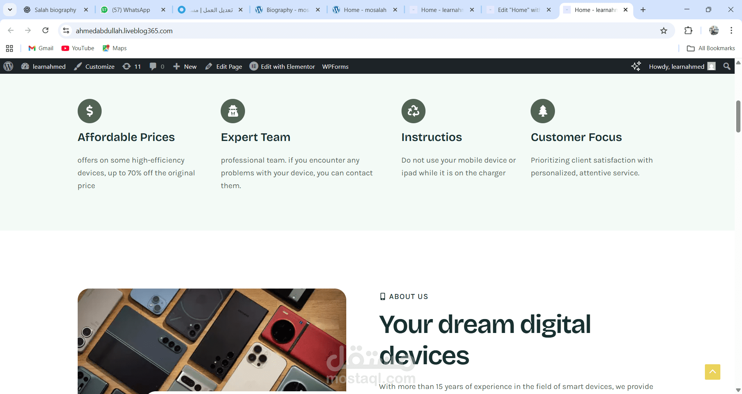Launch Edit with Elementor
Screen dimensions: 742x394
click(282, 66)
